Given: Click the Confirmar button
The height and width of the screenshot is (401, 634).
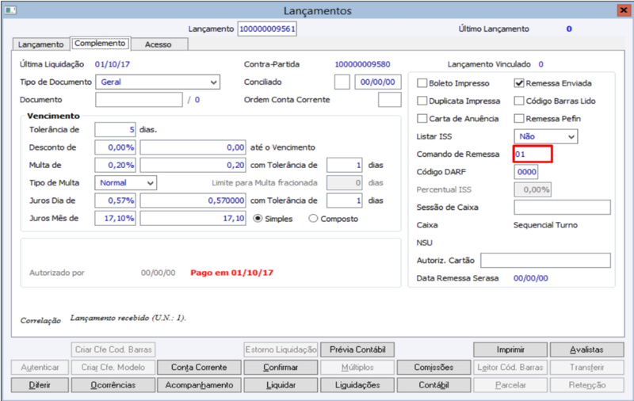Looking at the screenshot, I should 281,368.
